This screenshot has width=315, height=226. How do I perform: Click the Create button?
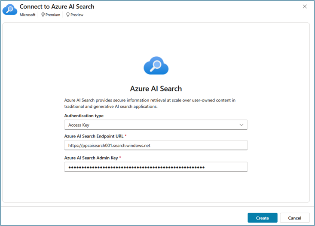point(263,218)
